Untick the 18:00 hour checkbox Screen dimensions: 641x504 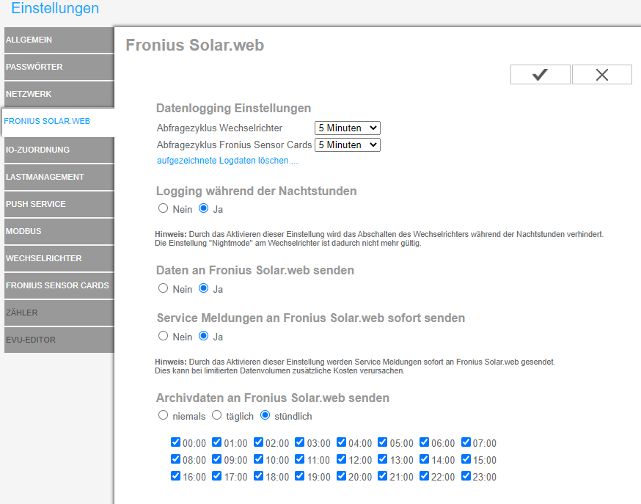click(x=258, y=476)
